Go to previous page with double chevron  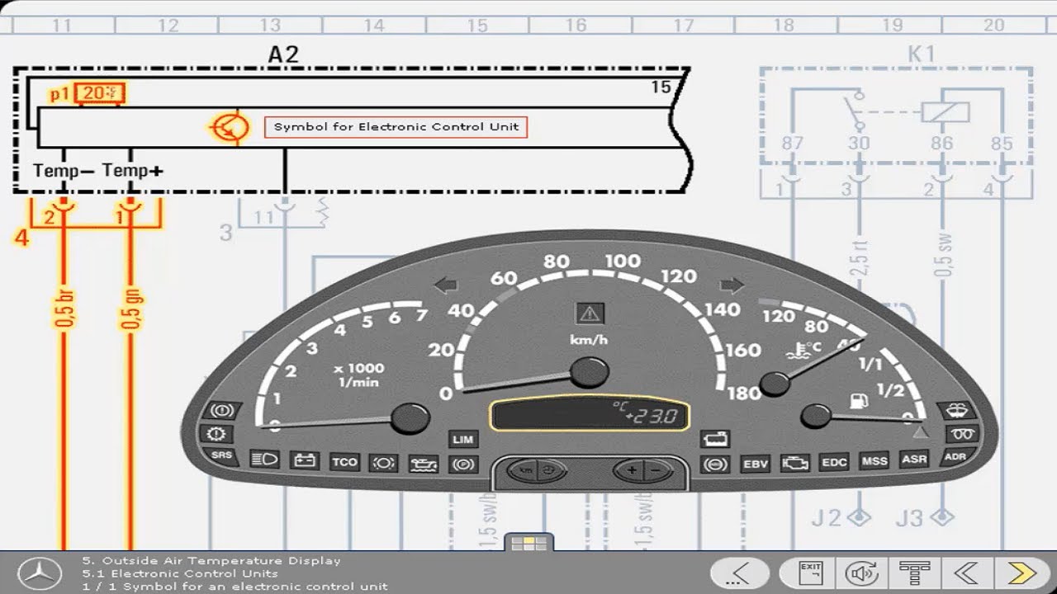coord(966,573)
